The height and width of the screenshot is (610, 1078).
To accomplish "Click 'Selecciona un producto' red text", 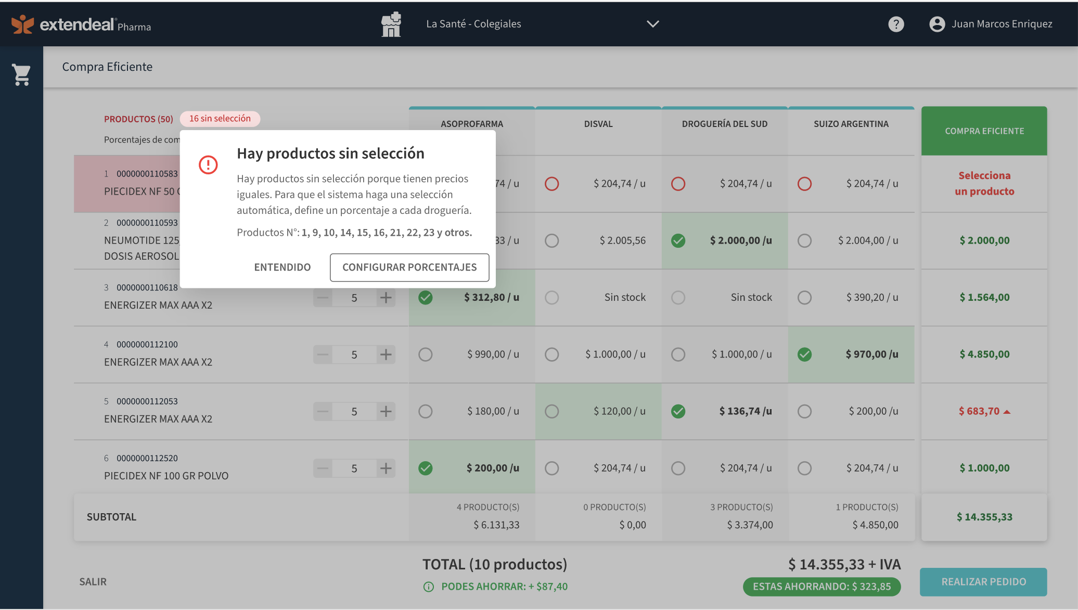I will pyautogui.click(x=984, y=183).
